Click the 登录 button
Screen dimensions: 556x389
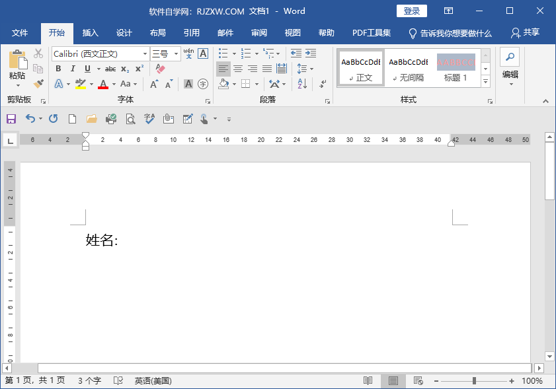[x=411, y=11]
